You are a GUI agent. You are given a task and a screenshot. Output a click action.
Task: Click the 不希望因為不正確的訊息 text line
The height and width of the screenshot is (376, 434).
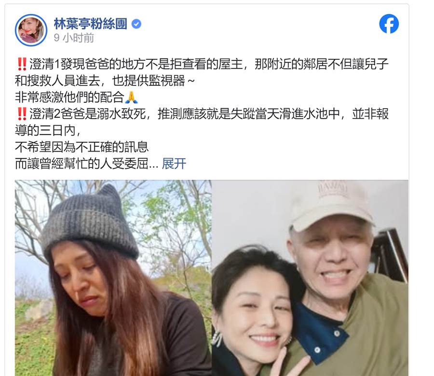point(82,147)
